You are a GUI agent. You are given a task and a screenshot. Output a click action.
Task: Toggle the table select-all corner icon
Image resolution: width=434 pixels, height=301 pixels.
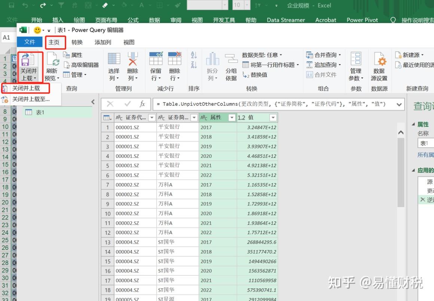pos(107,117)
